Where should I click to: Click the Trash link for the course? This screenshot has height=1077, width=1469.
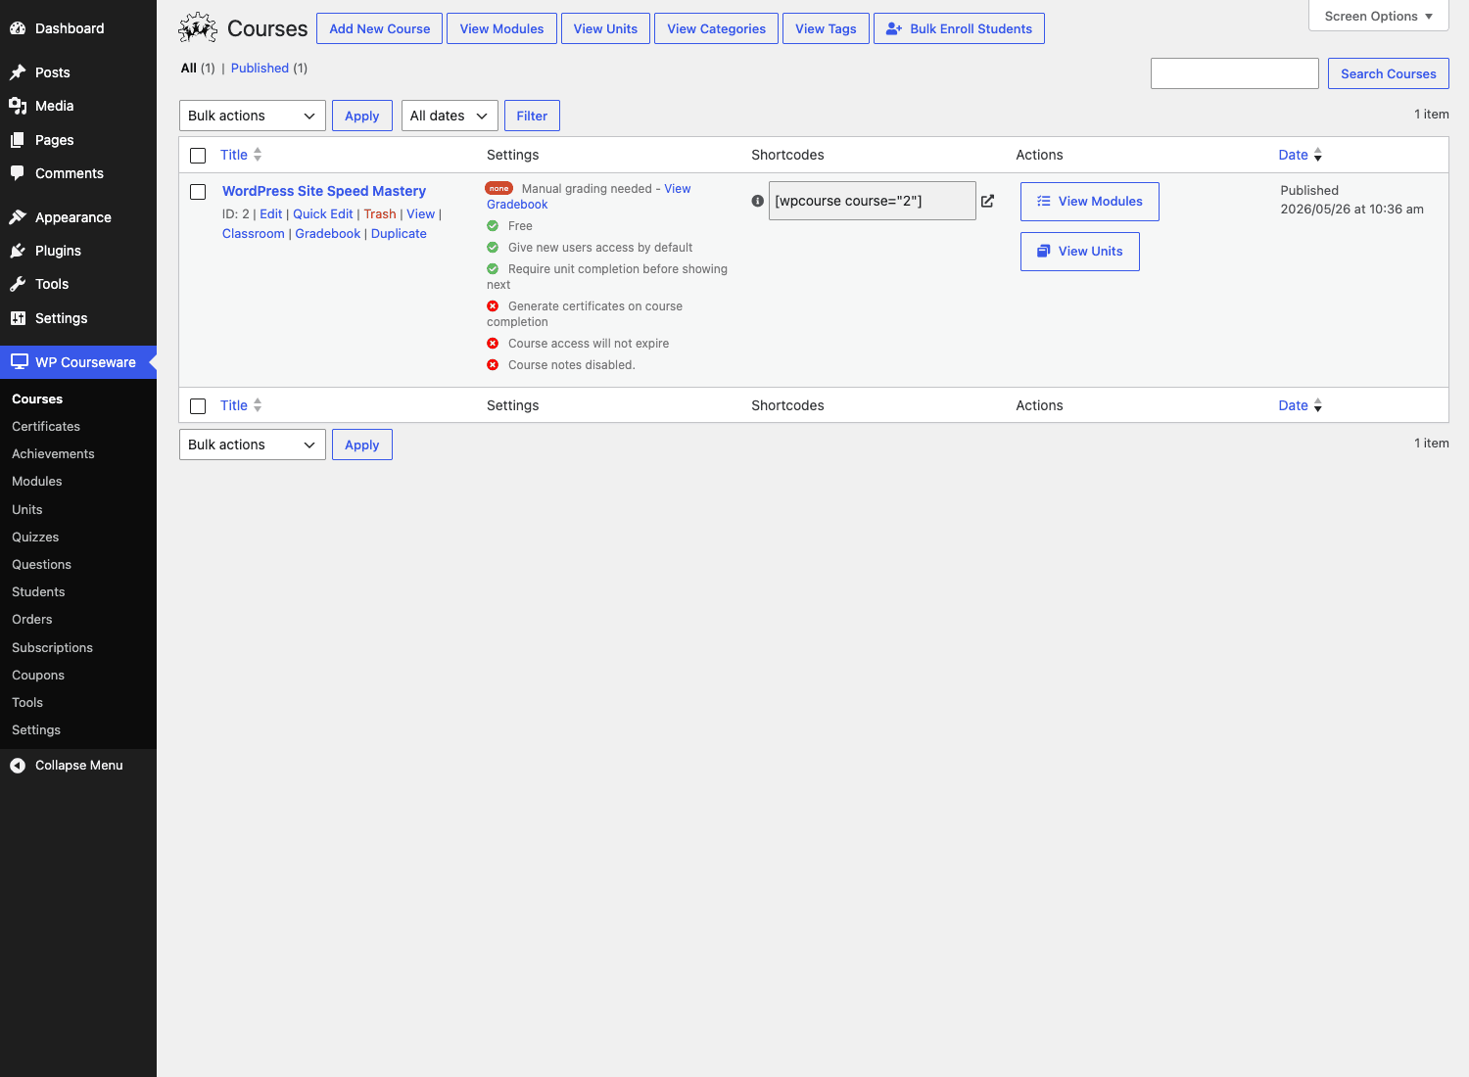coord(380,214)
